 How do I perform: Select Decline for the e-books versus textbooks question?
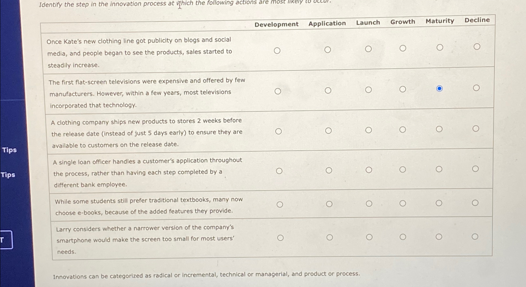coord(475,203)
